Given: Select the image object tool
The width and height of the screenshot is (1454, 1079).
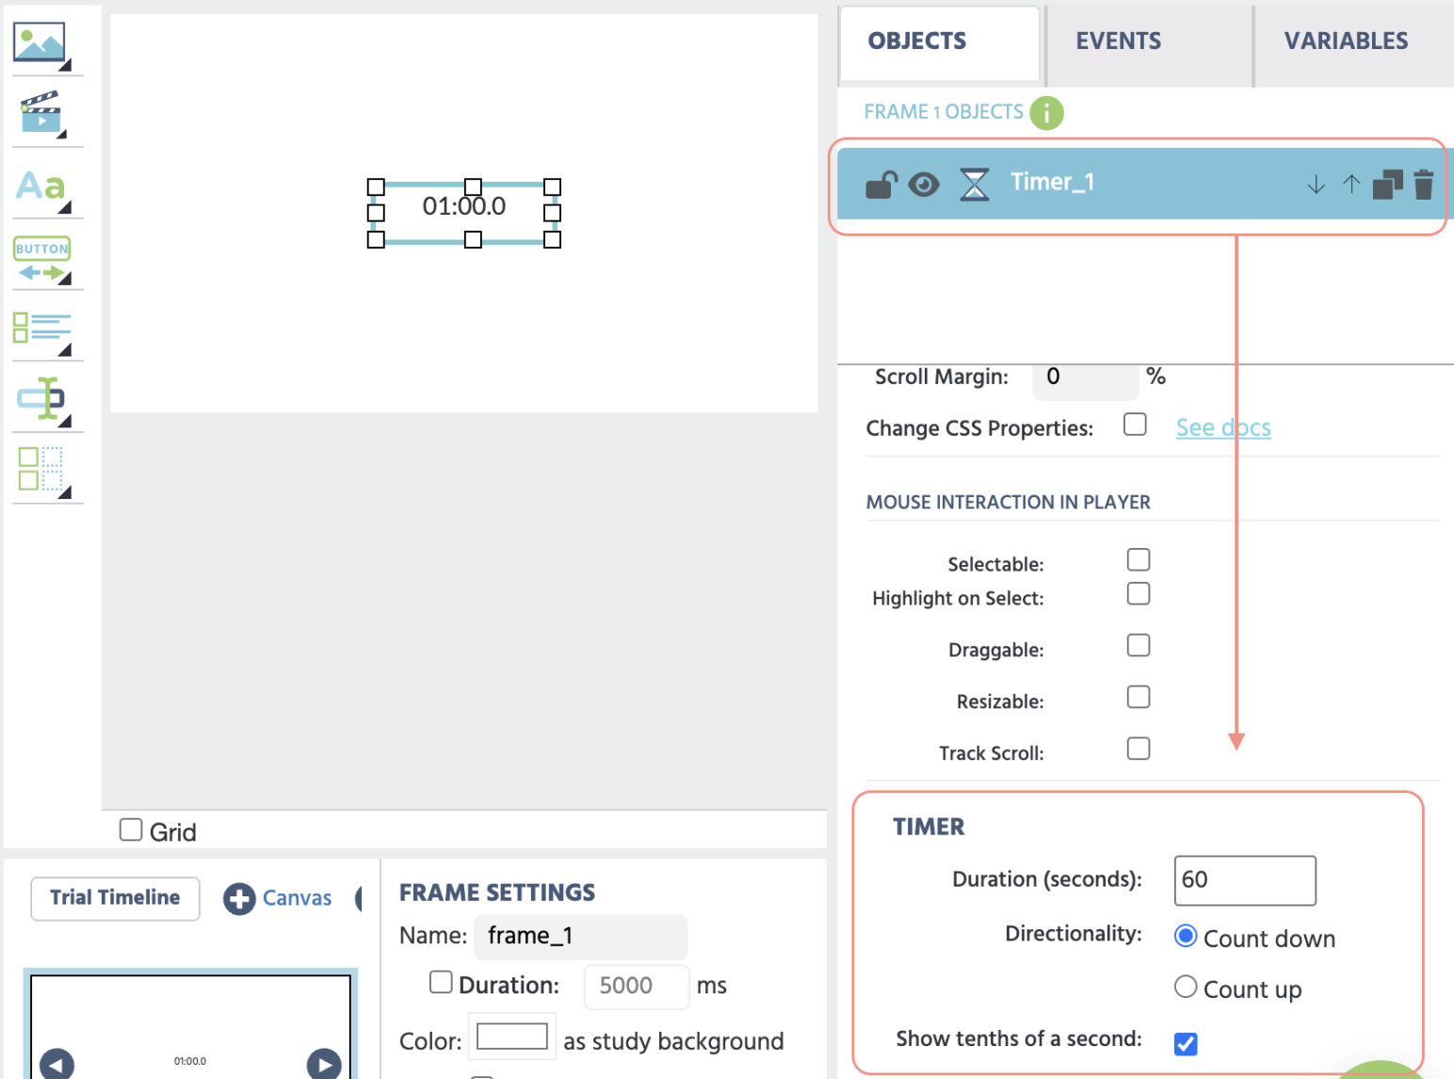Looking at the screenshot, I should click(x=40, y=42).
